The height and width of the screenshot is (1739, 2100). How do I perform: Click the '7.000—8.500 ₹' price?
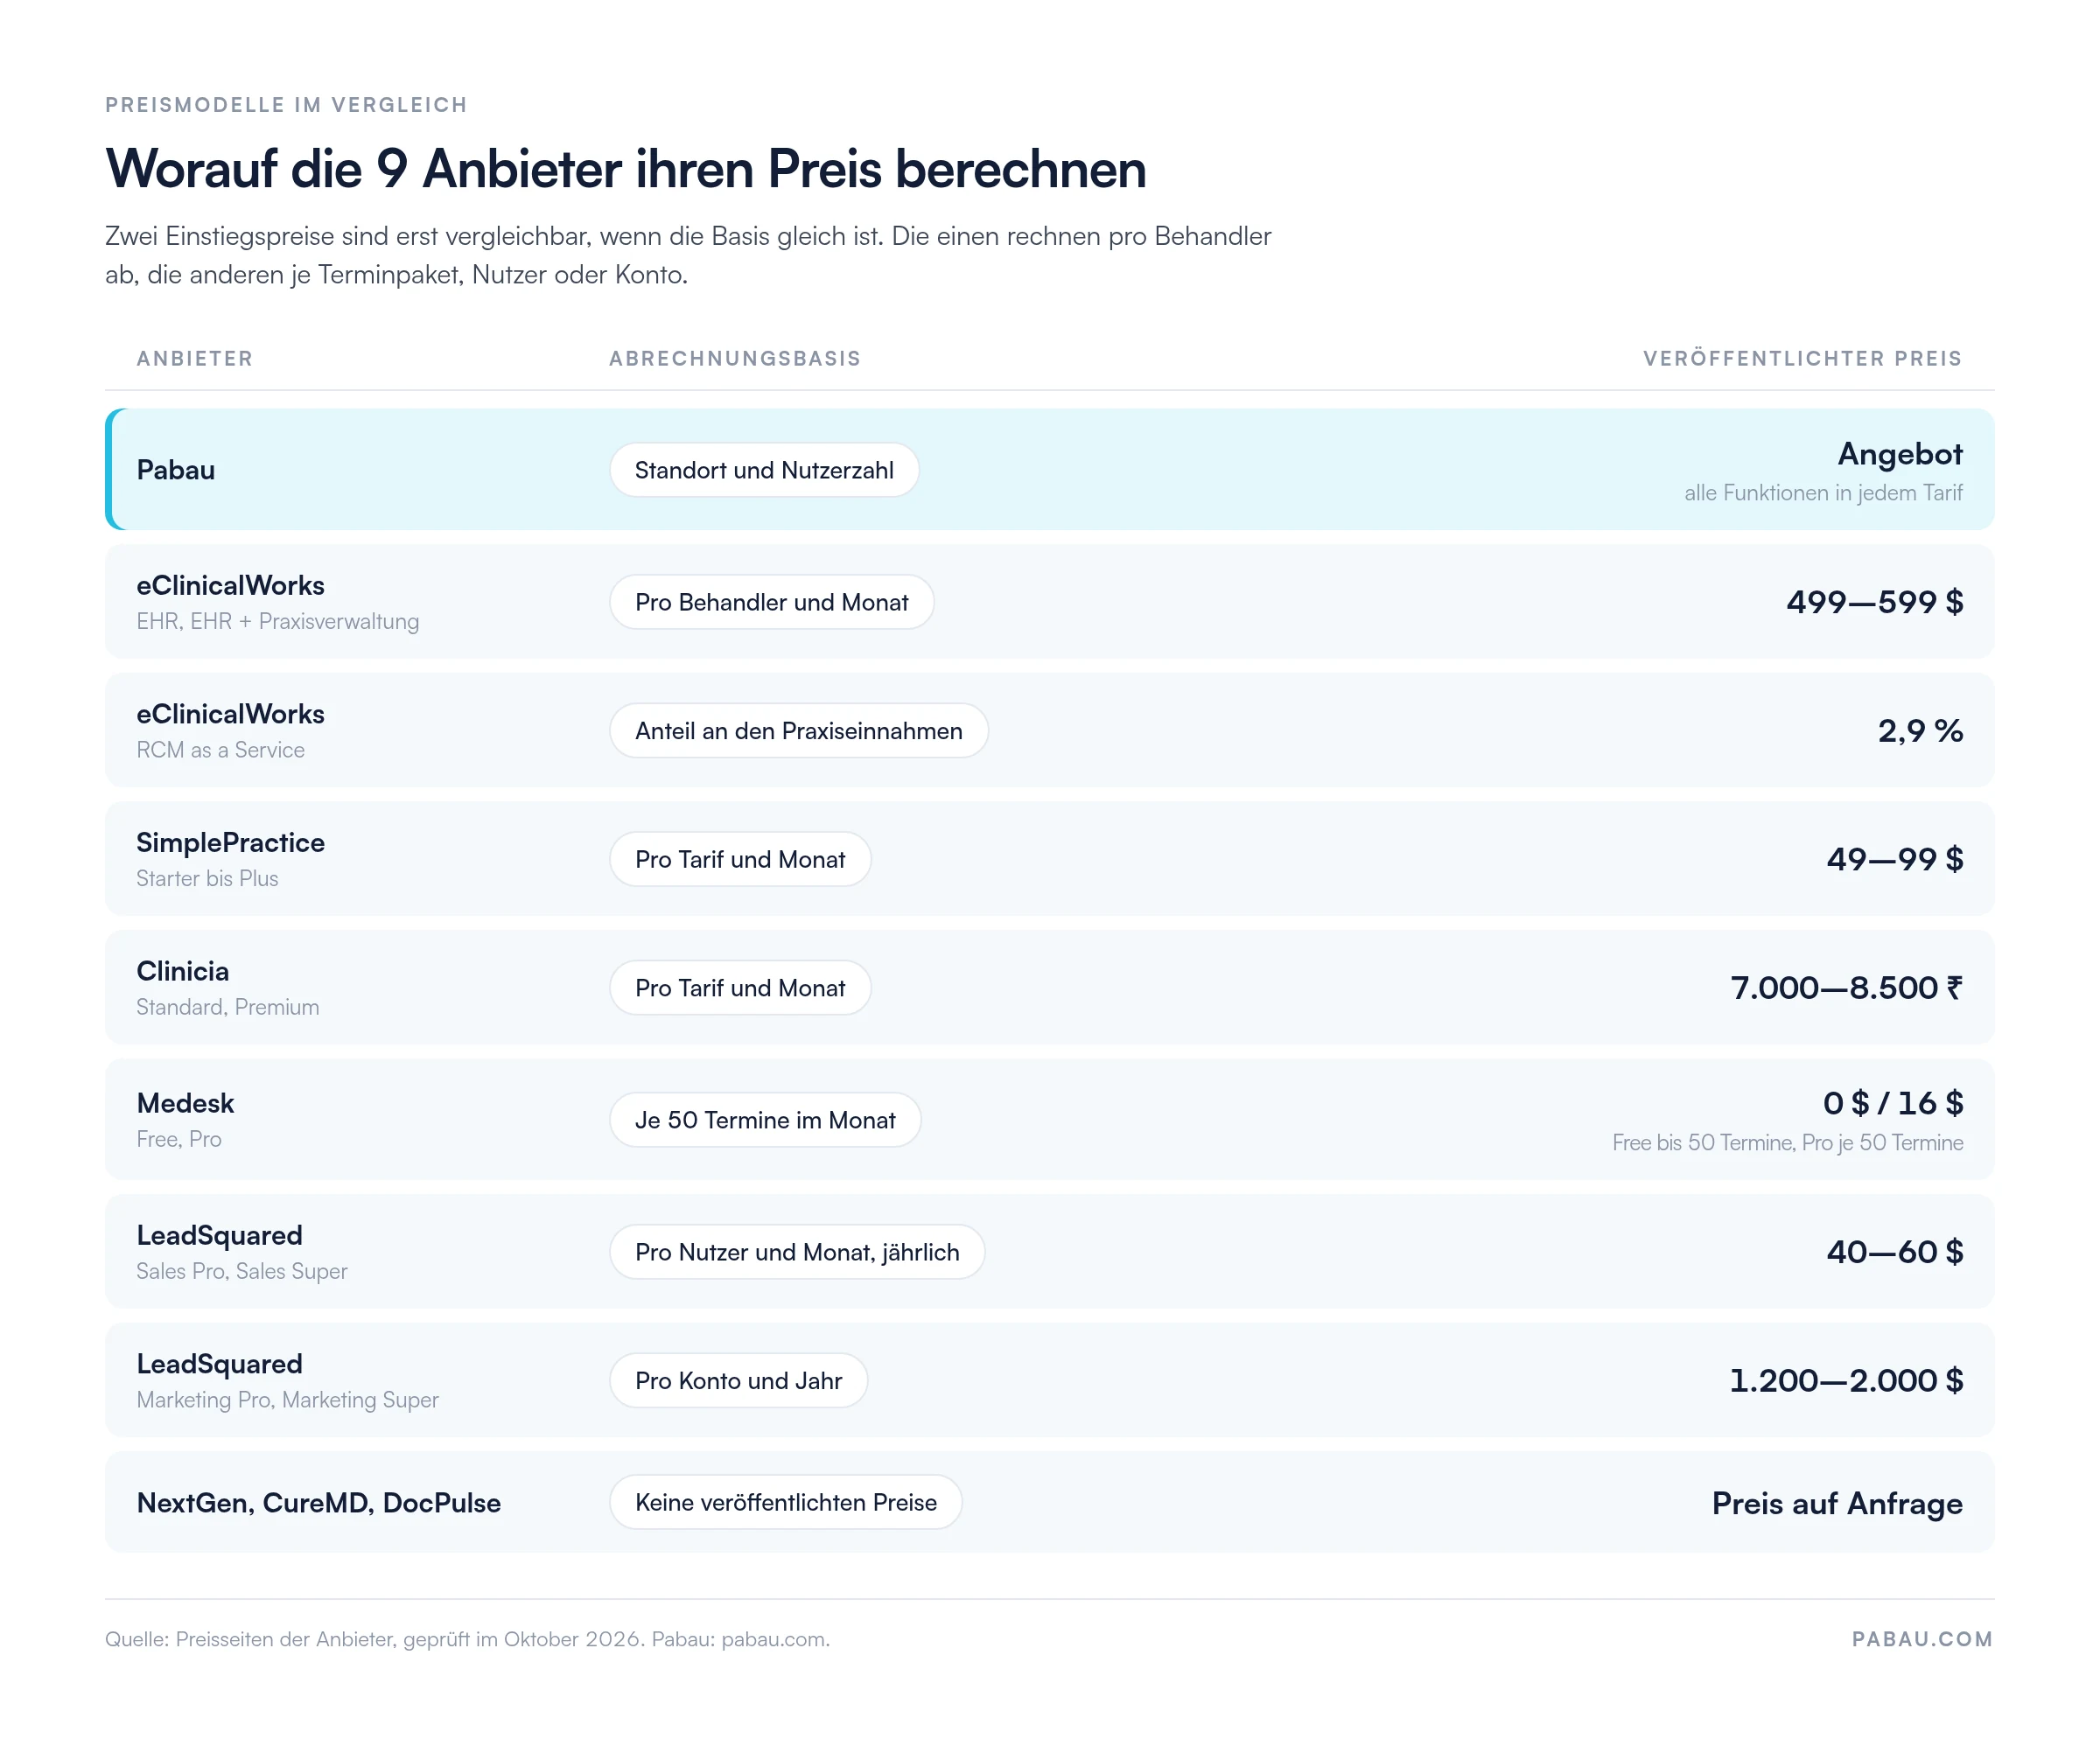coord(1847,988)
